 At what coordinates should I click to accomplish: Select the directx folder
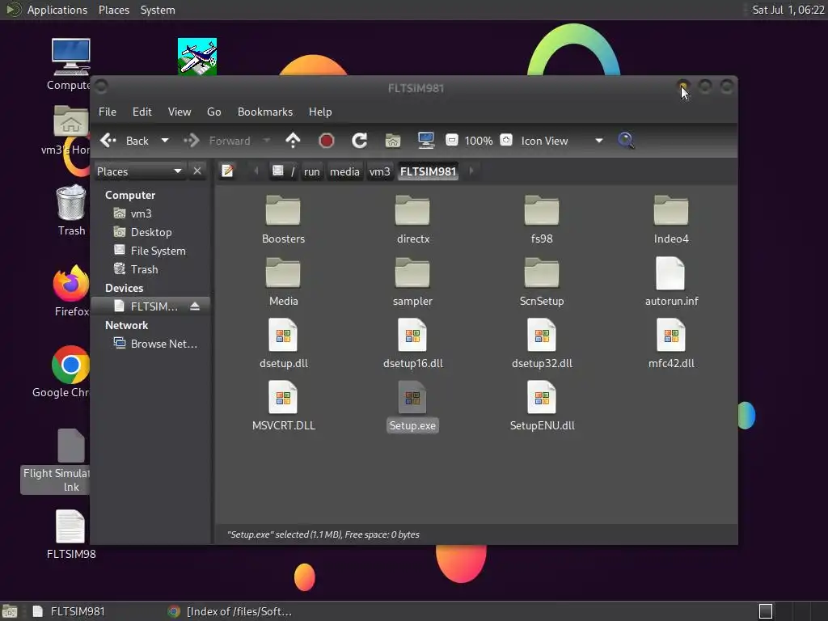(x=412, y=220)
